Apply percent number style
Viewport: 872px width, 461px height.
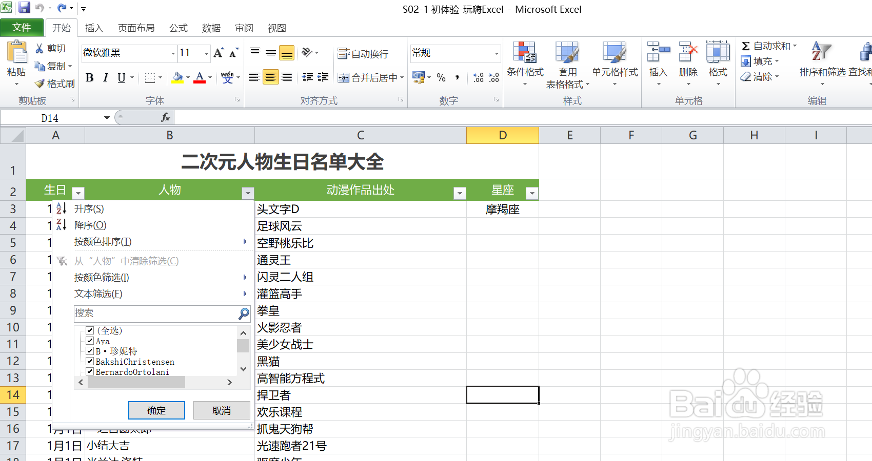point(441,77)
